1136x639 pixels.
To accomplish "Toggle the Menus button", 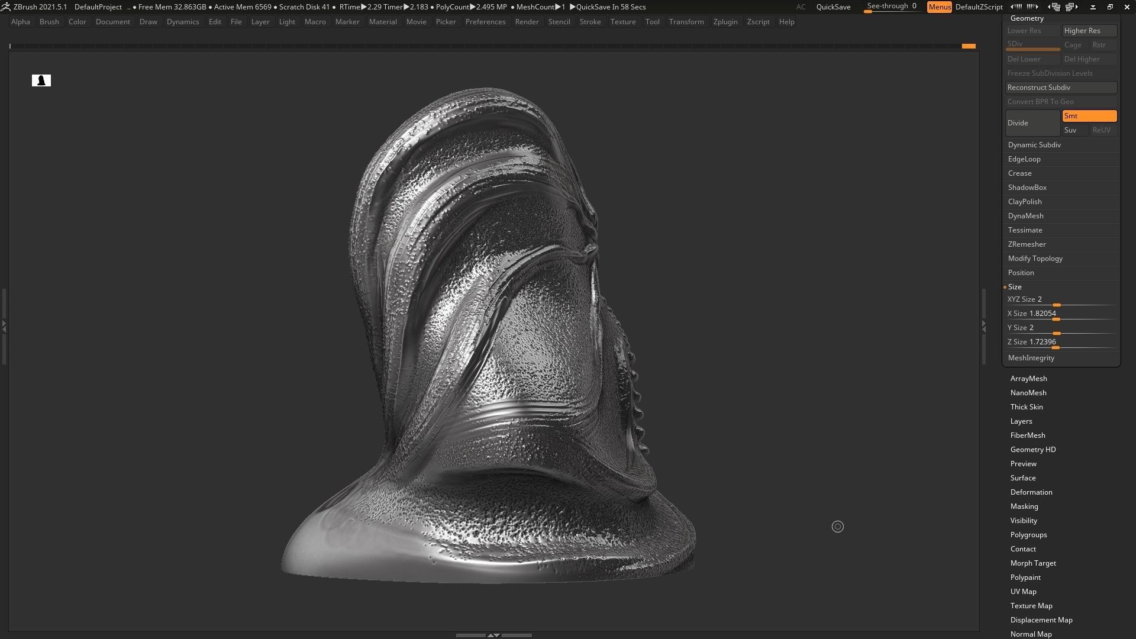I will pos(939,7).
